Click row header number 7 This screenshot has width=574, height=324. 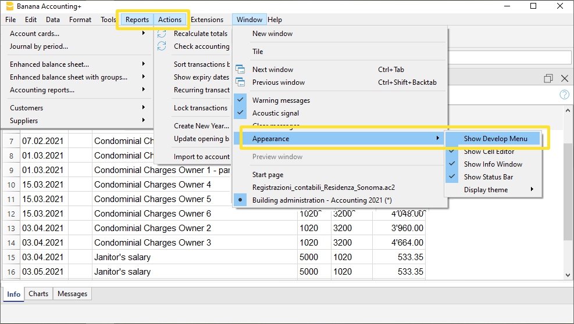pyautogui.click(x=12, y=141)
